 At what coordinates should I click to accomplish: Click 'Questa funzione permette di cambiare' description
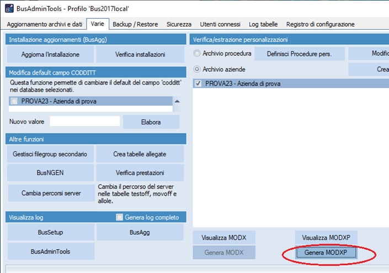pyautogui.click(x=95, y=86)
